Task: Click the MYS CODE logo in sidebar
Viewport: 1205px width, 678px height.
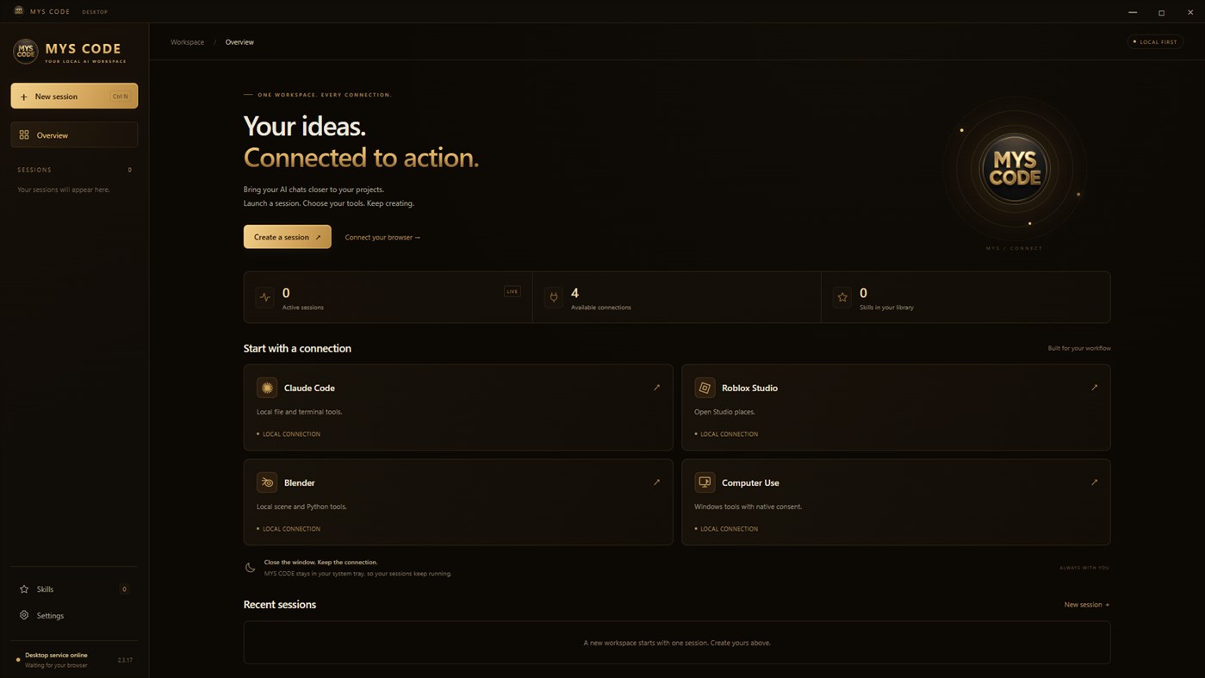Action: pos(25,52)
